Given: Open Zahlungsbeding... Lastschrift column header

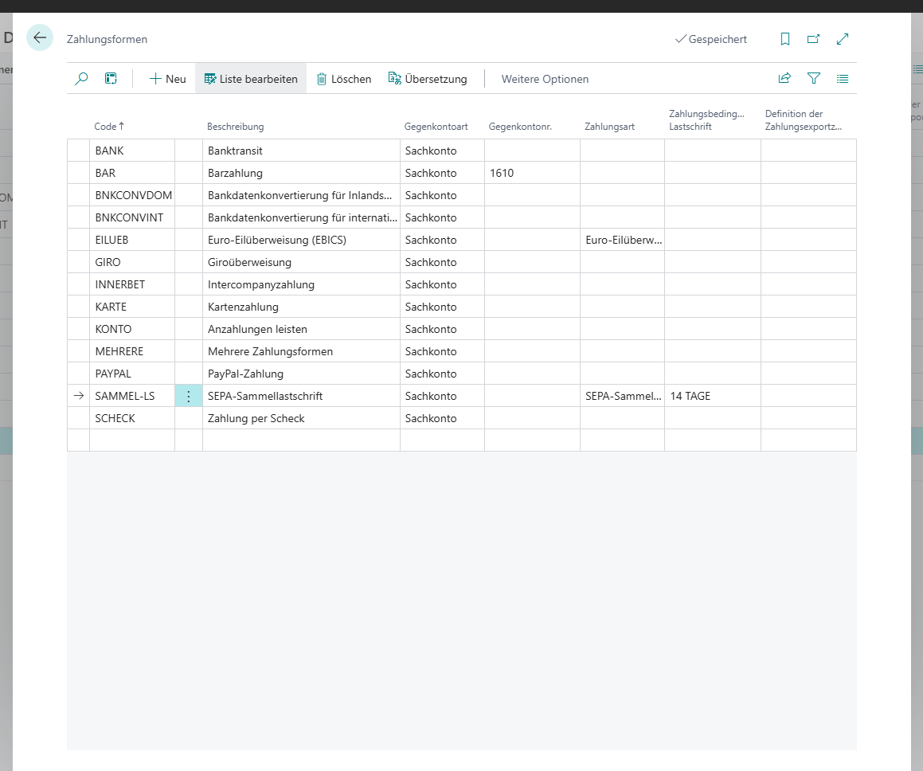Looking at the screenshot, I should 706,120.
